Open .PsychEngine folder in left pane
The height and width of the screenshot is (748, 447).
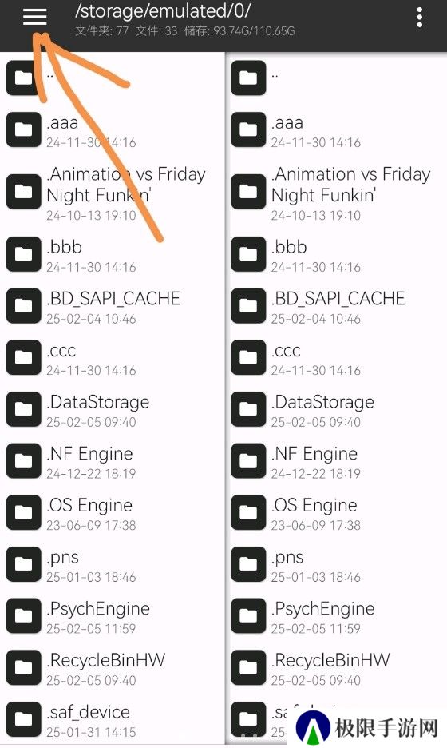112,616
